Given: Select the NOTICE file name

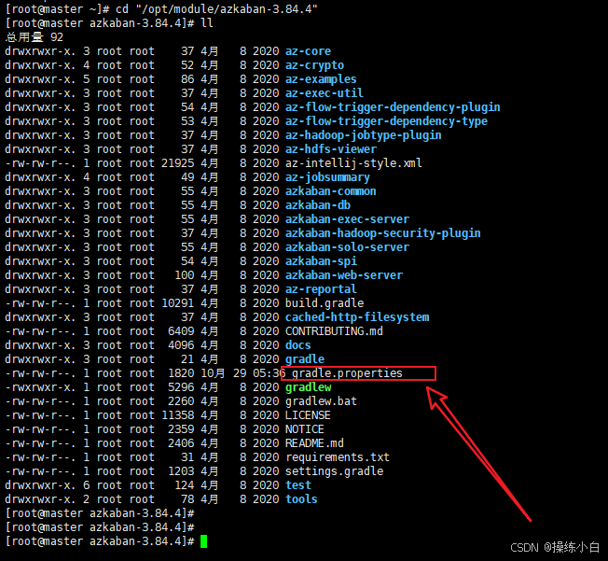Looking at the screenshot, I should 304,429.
